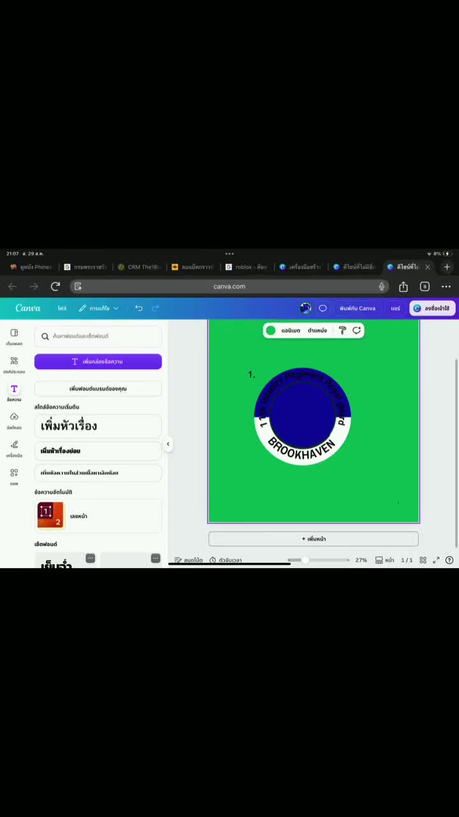Click the browser reload button
Image resolution: width=459 pixels, height=817 pixels.
point(55,287)
